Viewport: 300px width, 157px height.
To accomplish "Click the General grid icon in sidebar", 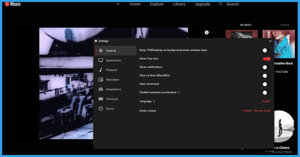I will (101, 50).
